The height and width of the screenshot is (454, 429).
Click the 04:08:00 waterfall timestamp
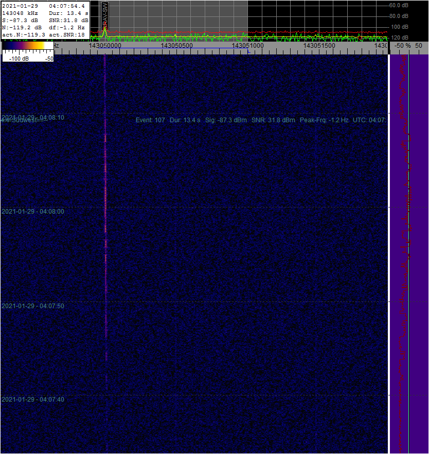click(33, 212)
